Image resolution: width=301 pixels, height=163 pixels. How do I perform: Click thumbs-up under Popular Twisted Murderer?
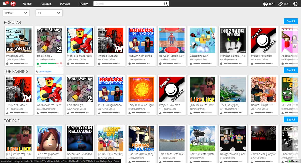tap(99, 64)
